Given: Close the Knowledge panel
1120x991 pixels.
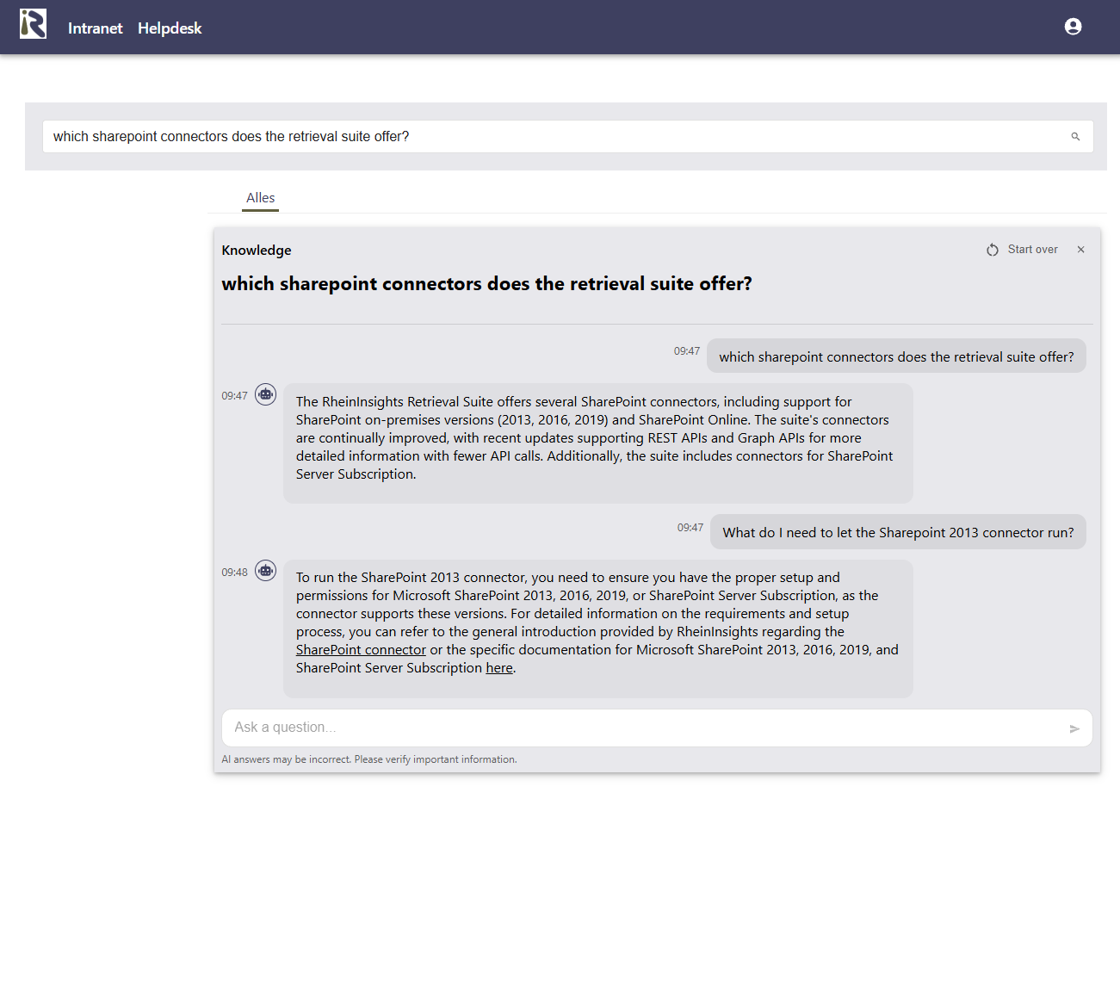Looking at the screenshot, I should (1081, 250).
